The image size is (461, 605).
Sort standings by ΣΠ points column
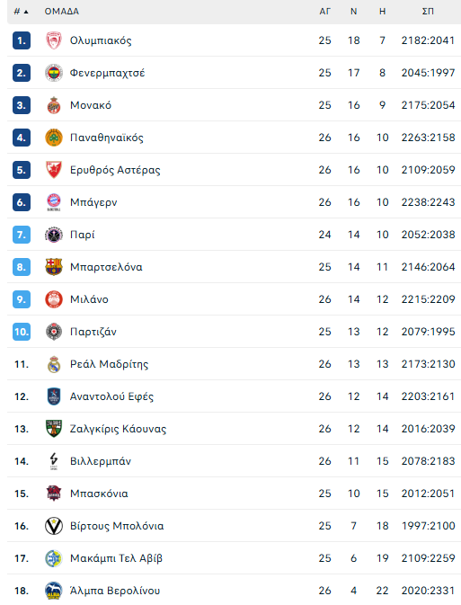tap(428, 12)
